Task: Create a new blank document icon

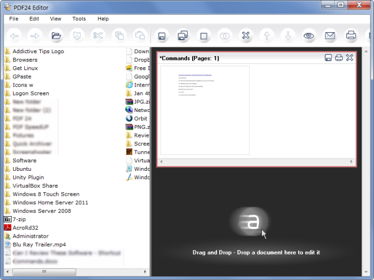Action: [203, 36]
